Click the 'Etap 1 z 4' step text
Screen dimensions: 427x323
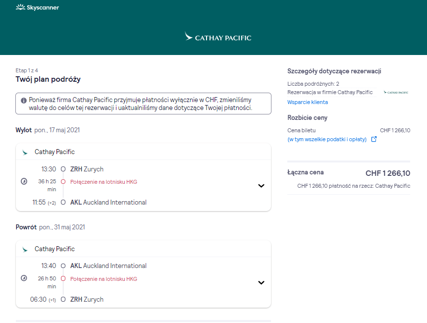[x=27, y=70]
